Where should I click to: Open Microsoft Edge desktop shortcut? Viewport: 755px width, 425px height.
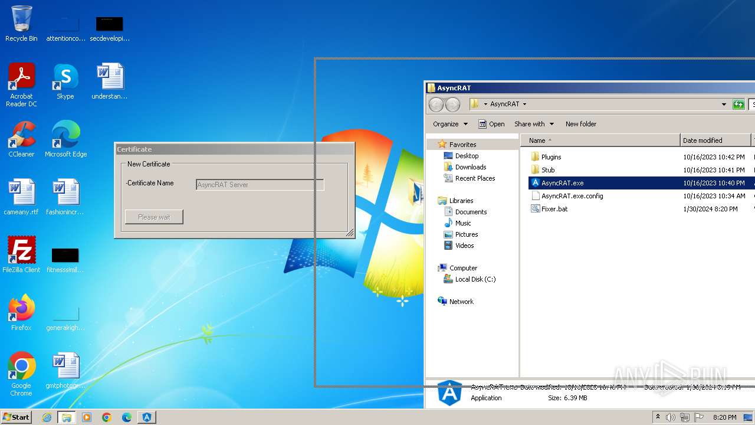(65, 139)
